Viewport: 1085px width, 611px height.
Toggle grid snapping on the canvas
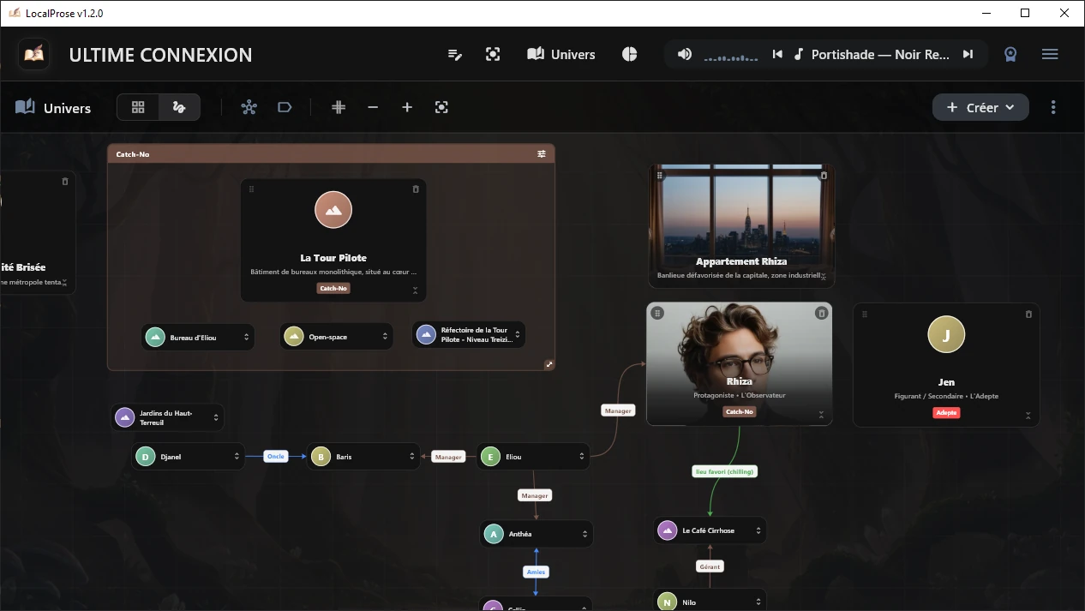[339, 107]
